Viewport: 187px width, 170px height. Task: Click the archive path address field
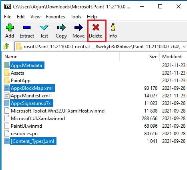[x=101, y=47]
